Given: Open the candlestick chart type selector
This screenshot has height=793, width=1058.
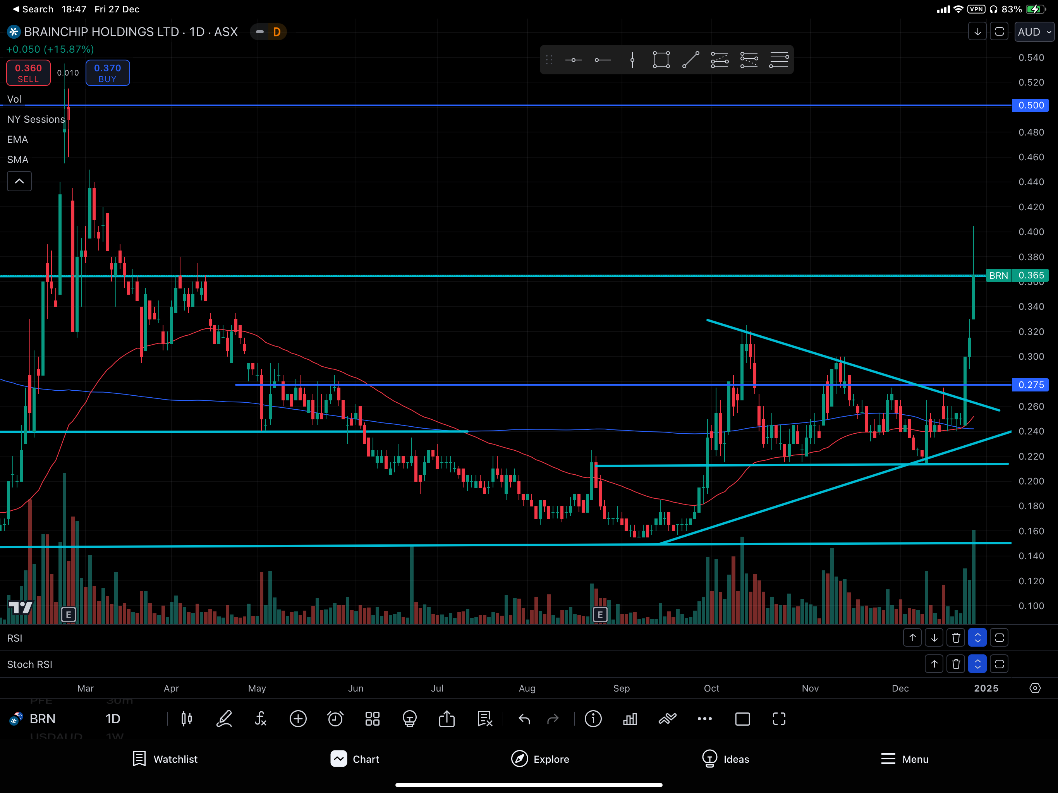Looking at the screenshot, I should click(187, 718).
